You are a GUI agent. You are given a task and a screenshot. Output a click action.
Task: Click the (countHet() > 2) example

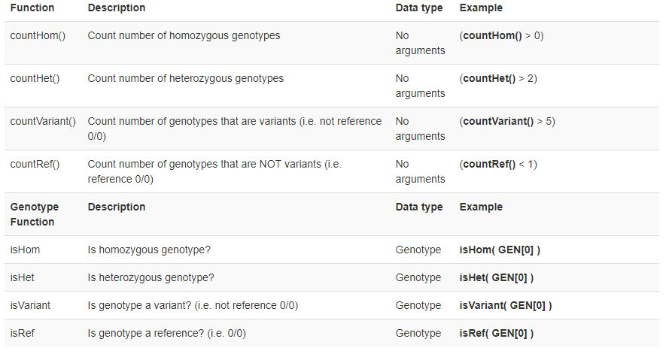[x=498, y=79]
